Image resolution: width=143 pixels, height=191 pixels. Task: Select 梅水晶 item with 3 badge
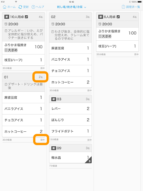(70, 157)
